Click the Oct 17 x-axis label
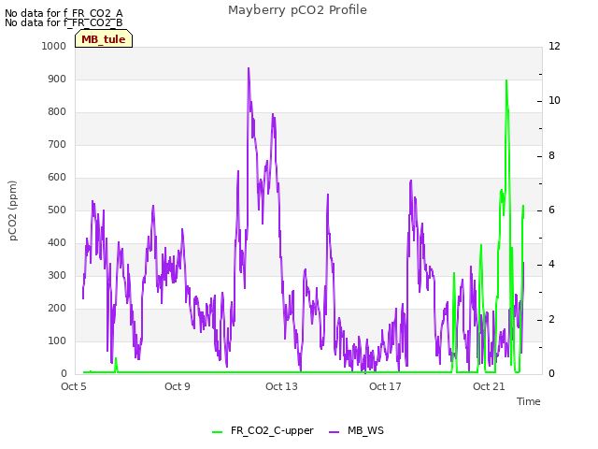Viewport: 598px width, 449px height. pos(385,386)
